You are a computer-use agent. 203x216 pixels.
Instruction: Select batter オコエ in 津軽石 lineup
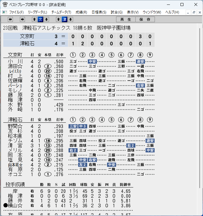coord(15,174)
